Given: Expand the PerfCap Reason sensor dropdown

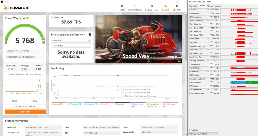Looking at the screenshot, I should click(208, 82).
